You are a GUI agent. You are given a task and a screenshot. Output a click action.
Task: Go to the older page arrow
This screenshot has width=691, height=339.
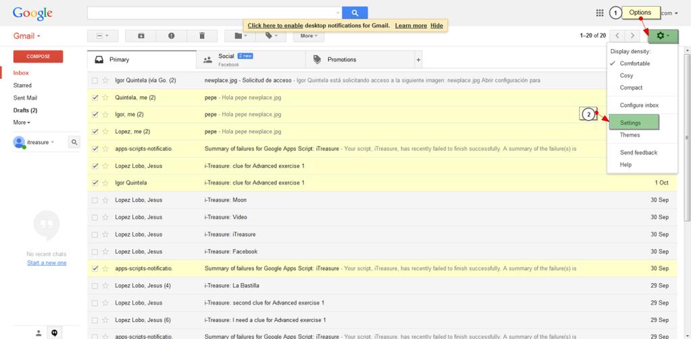(x=632, y=36)
